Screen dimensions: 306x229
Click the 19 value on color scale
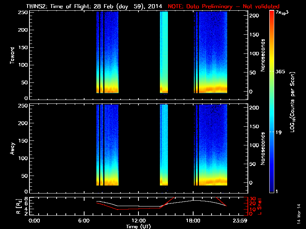(279, 132)
